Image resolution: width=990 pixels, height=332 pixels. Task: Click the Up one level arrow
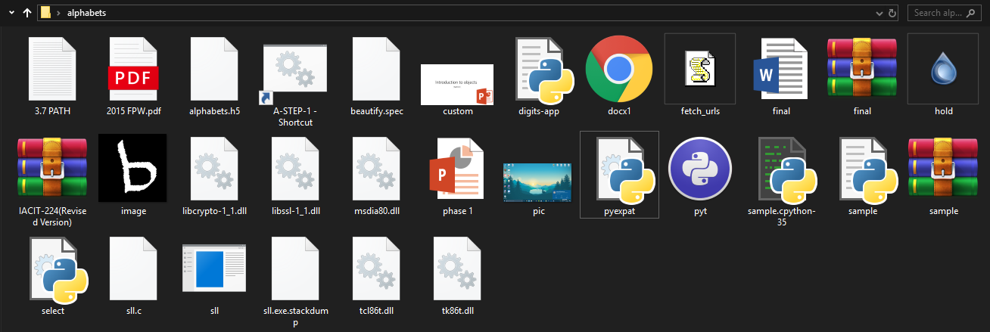pyautogui.click(x=27, y=13)
